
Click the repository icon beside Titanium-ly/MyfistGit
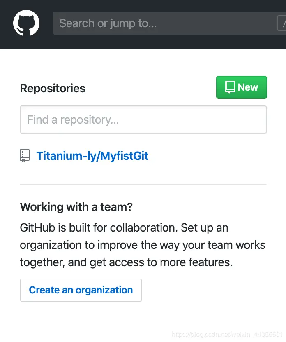[x=25, y=156]
